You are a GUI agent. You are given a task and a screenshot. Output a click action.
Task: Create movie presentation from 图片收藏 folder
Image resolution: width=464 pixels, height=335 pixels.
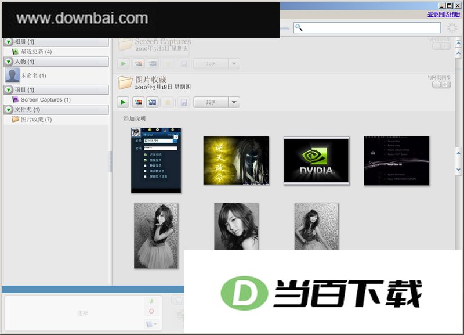point(153,102)
